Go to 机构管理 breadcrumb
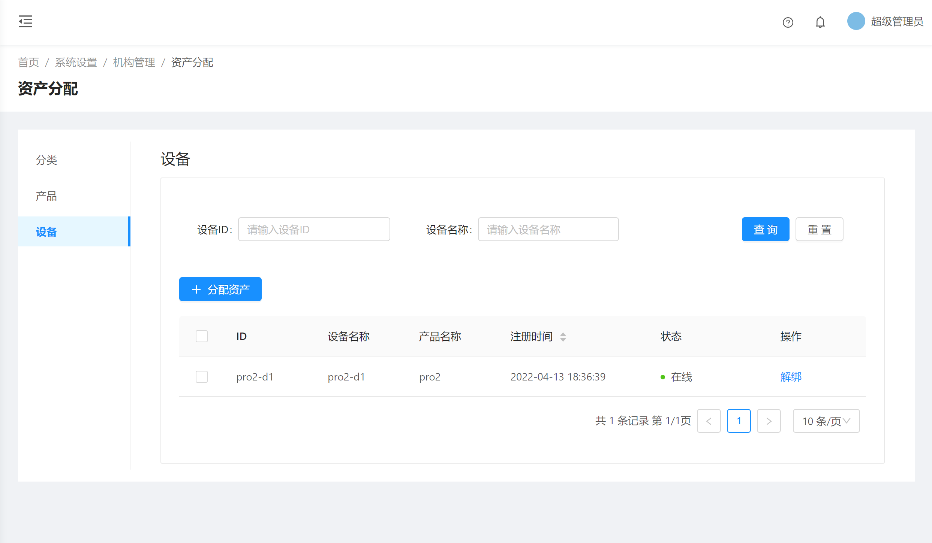The image size is (932, 543). tap(134, 62)
